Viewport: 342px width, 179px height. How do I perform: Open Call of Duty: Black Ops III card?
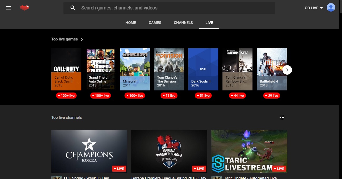(66, 69)
